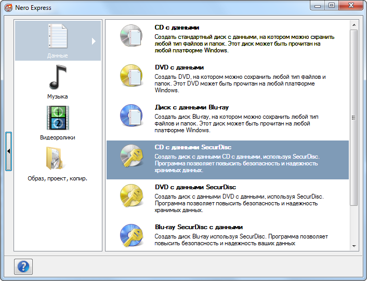Choose the Blu-ray SecurDisc с данными title
Screen dimensions: 367x281
[x=199, y=227]
